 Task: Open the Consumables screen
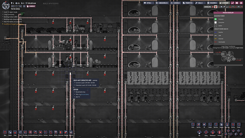(162, 3)
